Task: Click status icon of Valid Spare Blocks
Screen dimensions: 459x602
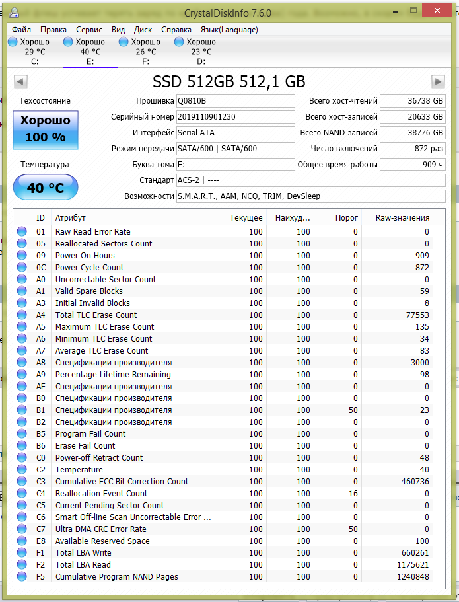Action: pyautogui.click(x=22, y=291)
